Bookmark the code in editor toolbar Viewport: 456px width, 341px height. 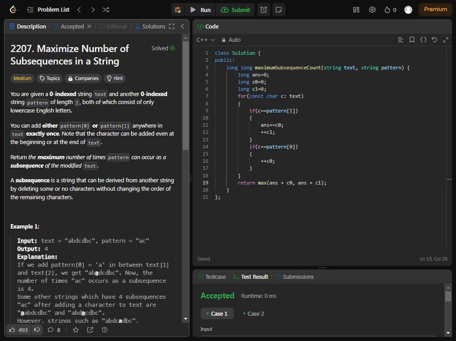point(412,40)
